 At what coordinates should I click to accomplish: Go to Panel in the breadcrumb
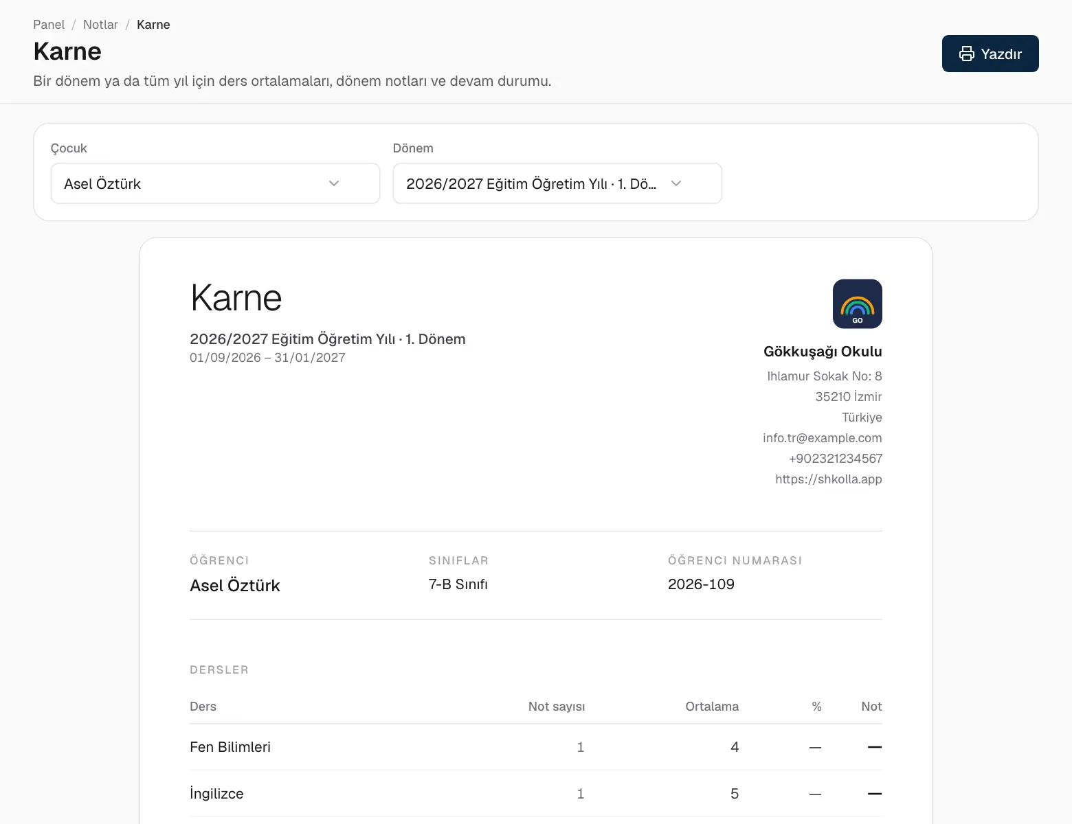(x=49, y=25)
